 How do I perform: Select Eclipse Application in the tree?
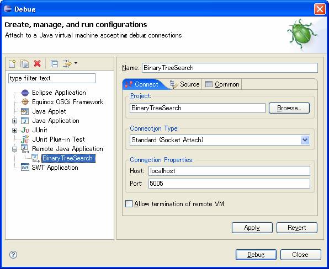pyautogui.click(x=59, y=93)
